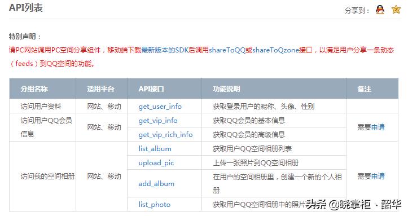Select 网站、移动 in 空间相册 row

tap(104, 176)
